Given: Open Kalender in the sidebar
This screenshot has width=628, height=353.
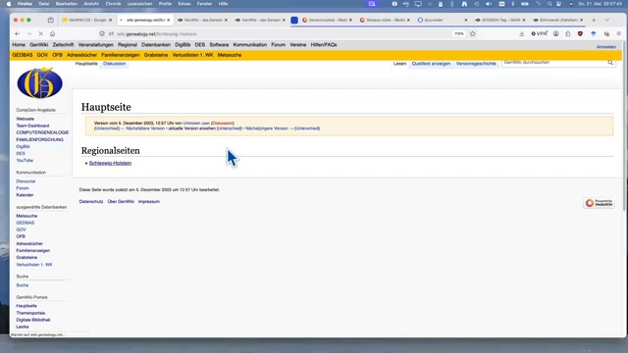Looking at the screenshot, I should 25,195.
